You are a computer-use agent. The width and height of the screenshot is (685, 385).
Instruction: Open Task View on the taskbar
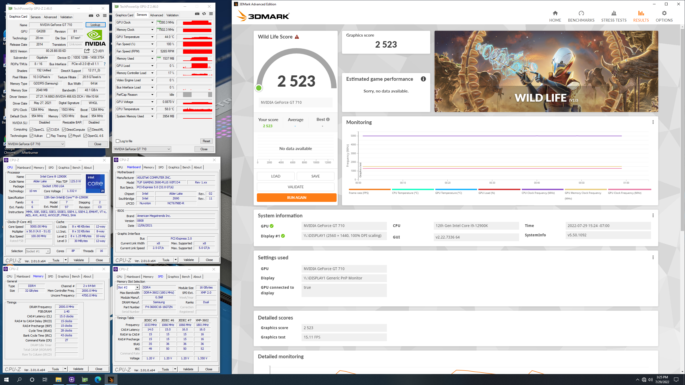click(45, 380)
